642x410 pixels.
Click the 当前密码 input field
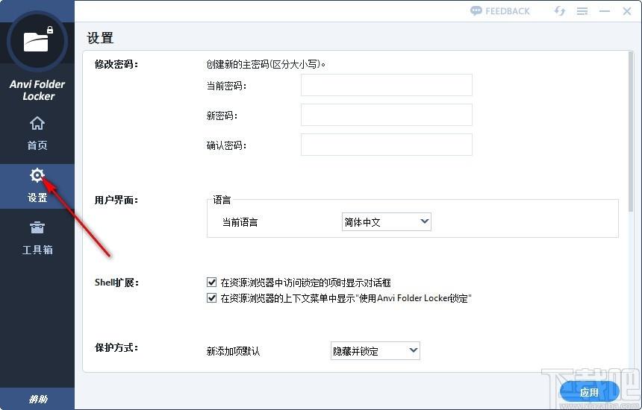387,85
